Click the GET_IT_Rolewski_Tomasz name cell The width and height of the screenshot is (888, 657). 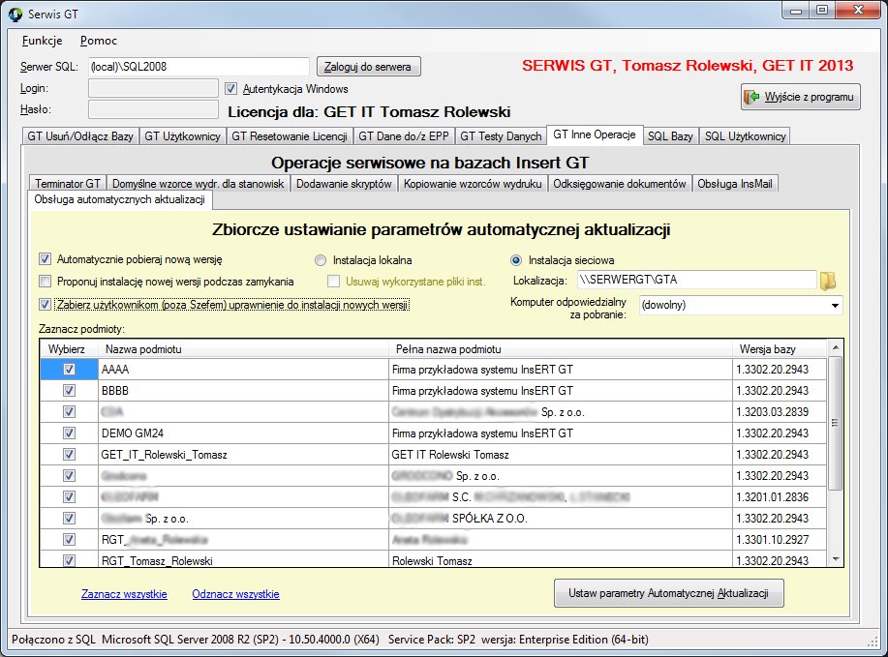(243, 455)
